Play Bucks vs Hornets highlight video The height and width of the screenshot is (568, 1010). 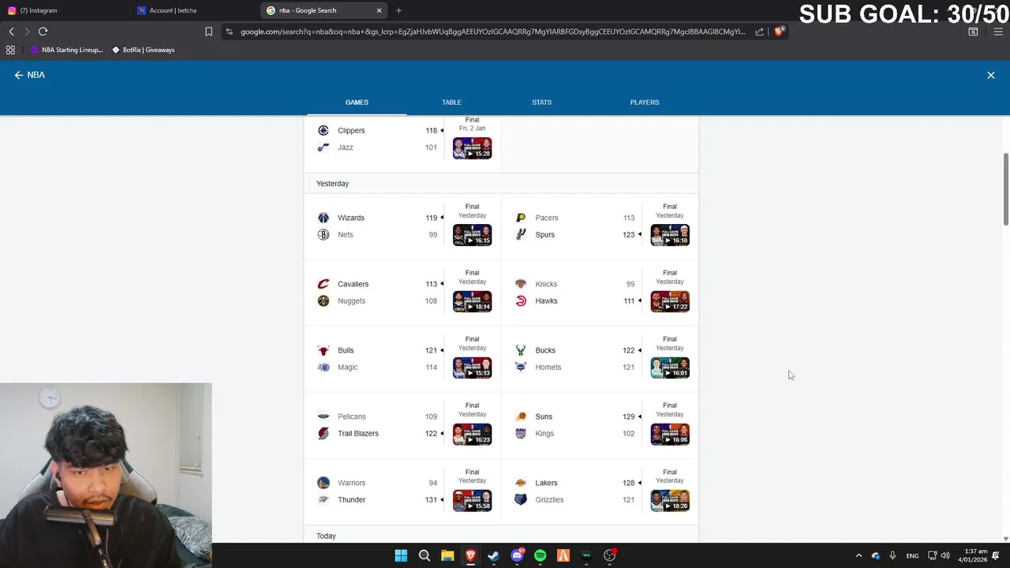pos(670,367)
